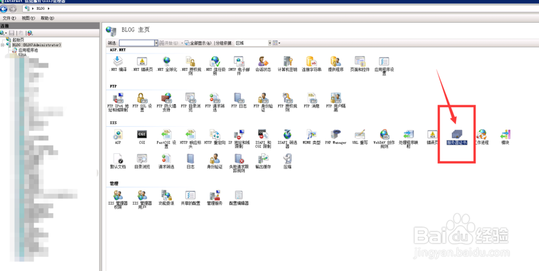Screen dimensions: 539x271
Task: Open 失败请求跟踪规则
Action: pos(239,163)
